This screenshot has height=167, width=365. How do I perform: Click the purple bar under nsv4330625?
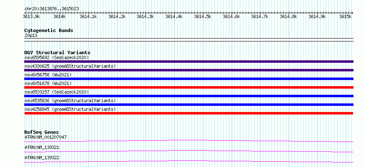click(x=189, y=70)
